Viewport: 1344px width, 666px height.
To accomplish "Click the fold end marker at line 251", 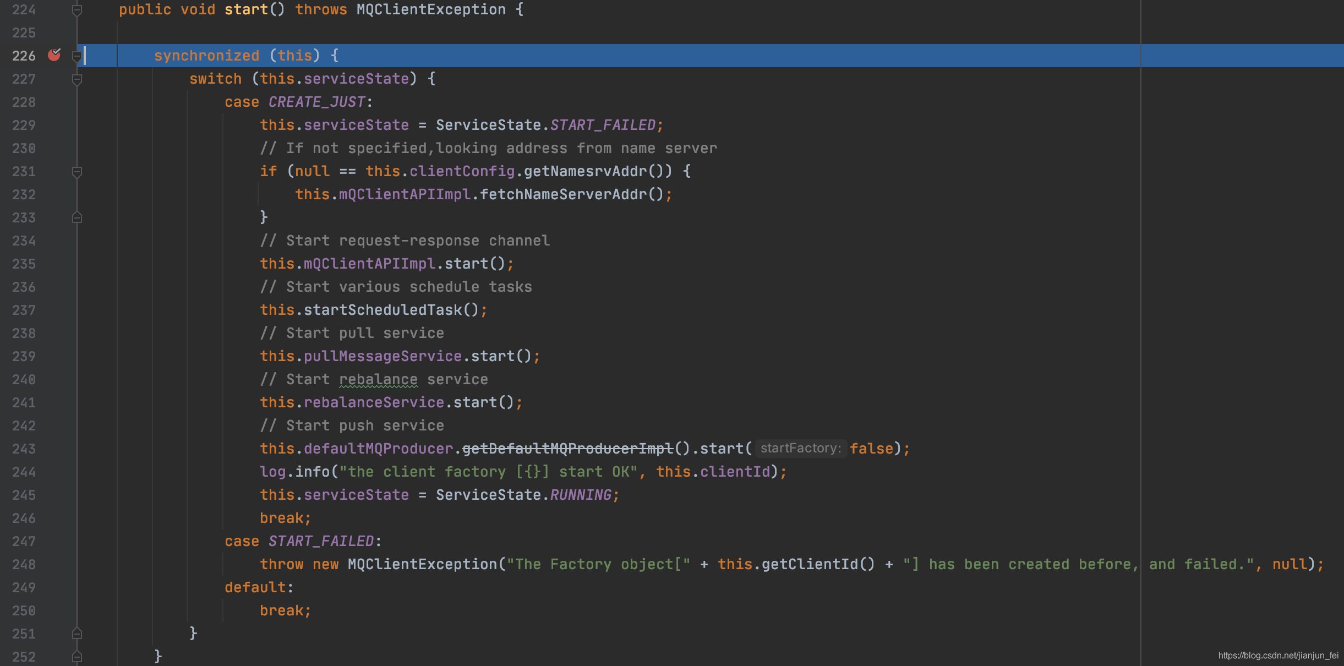I will [x=77, y=634].
